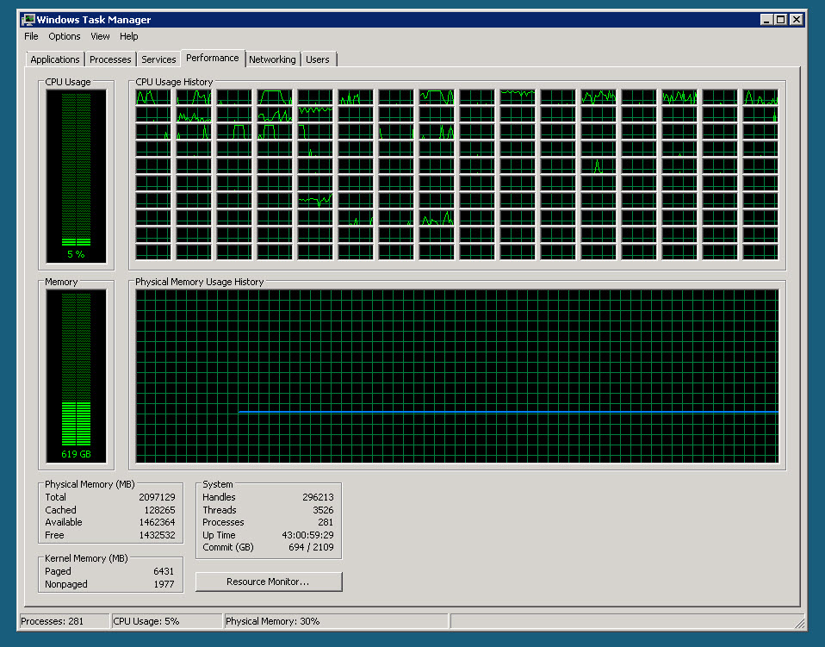Click the status bar 'CPU Usage: 5%' entry

pyautogui.click(x=167, y=621)
